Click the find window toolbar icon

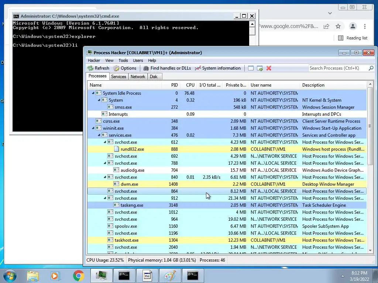point(251,68)
